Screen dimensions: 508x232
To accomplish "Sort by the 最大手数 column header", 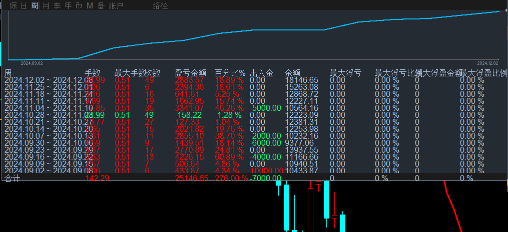I will [130, 73].
